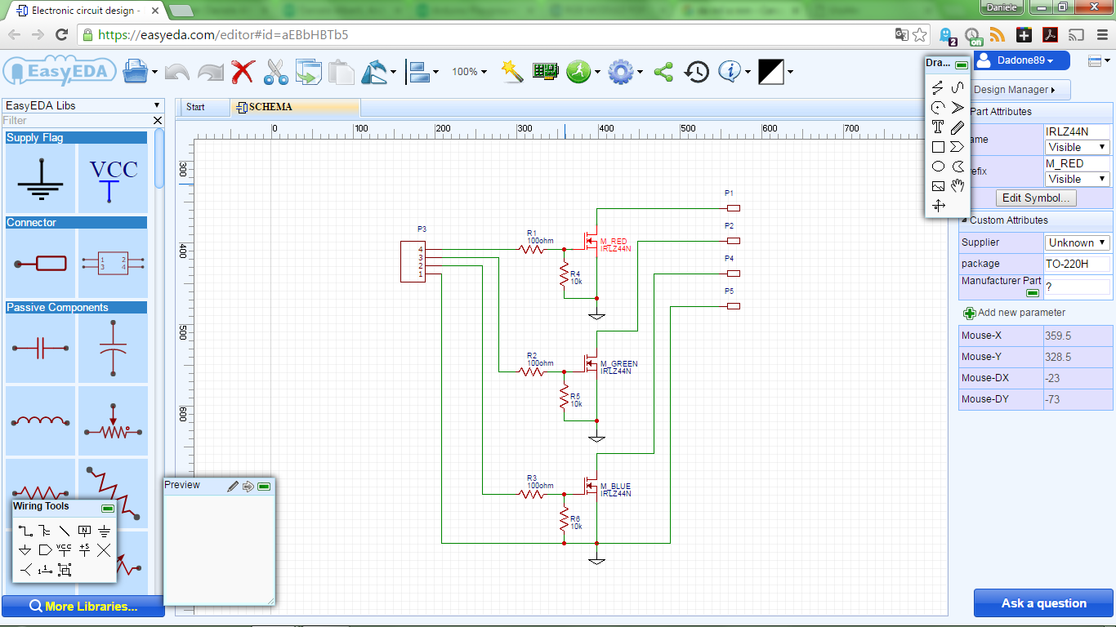1116x627 pixels.
Task: Click the Paste clipboard icon
Action: (341, 72)
